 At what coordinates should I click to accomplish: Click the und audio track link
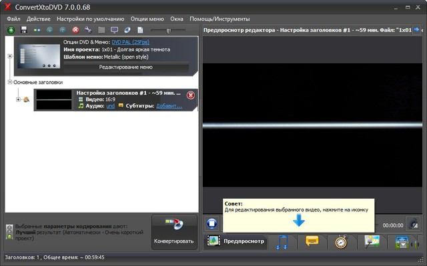pos(111,106)
